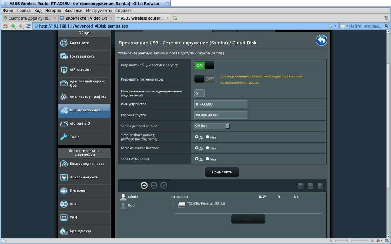Select Нет for Set as WINS server
The width and height of the screenshot is (391, 244).
[x=207, y=159]
